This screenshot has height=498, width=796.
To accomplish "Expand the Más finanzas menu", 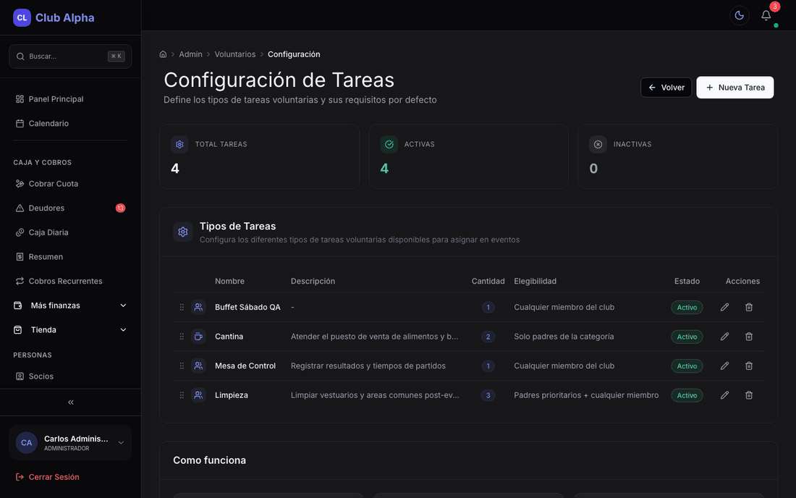I will click(71, 305).
